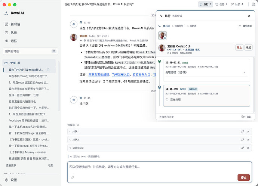Click 移到底部 in the execution panel
The height and width of the screenshot is (186, 258).
pos(245,26)
